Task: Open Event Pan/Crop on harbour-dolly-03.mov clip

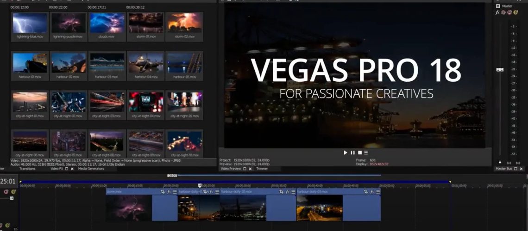Action: [x=366, y=192]
